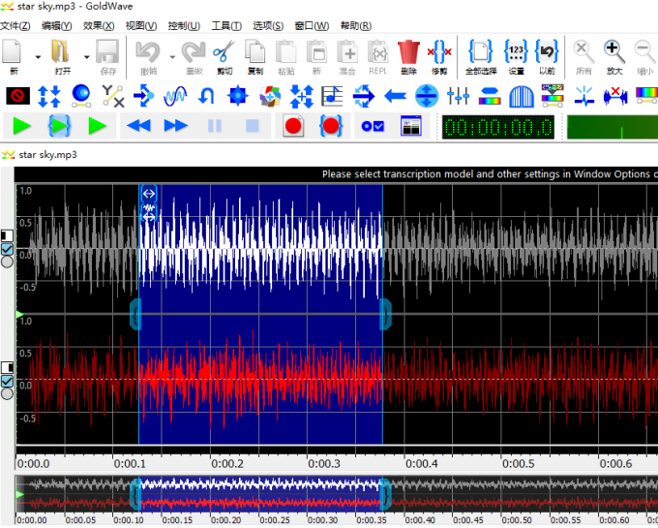Image resolution: width=658 pixels, height=528 pixels.
Task: Click the trash can Delete icon
Action: click(408, 54)
